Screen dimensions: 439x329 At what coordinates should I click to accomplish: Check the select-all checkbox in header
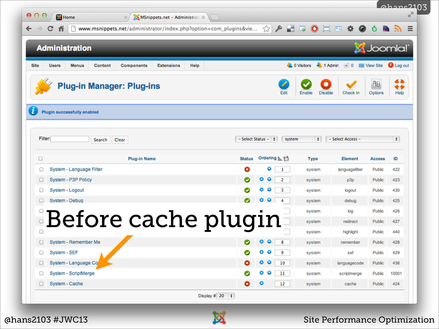pos(41,158)
